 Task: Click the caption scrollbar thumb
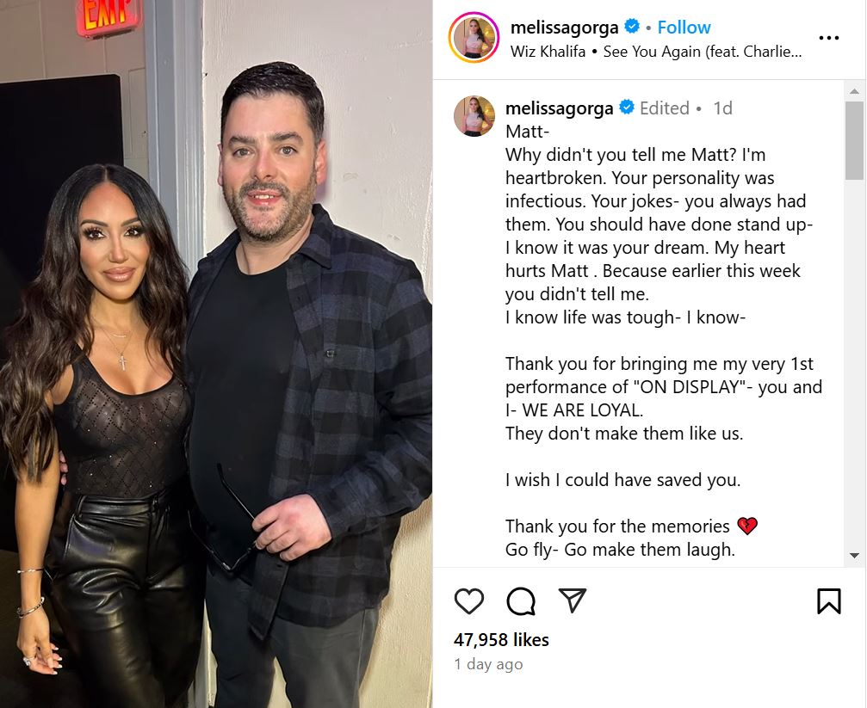854,140
